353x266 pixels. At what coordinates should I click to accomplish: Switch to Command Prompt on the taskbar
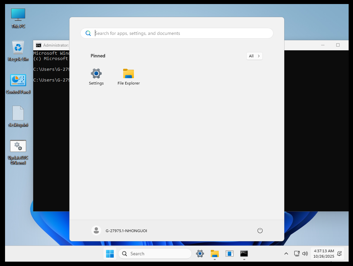pyautogui.click(x=244, y=254)
